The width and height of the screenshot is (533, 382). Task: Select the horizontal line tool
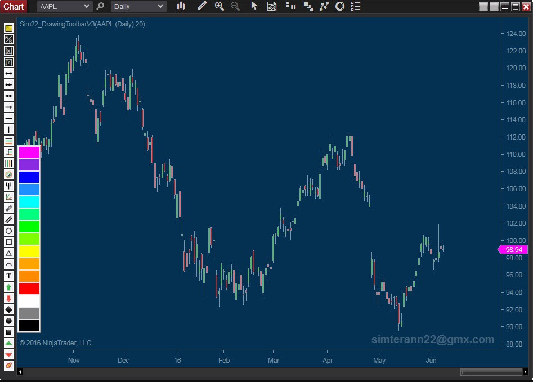tap(8, 118)
